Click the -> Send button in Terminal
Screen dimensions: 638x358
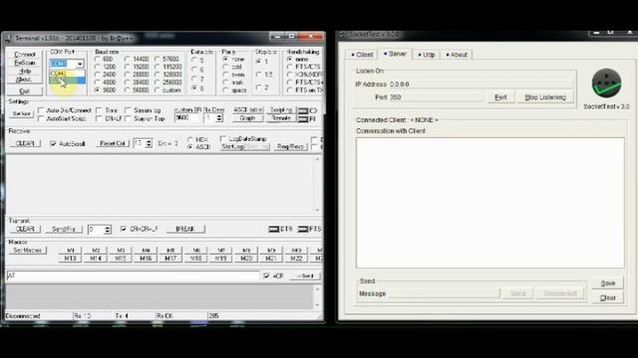(306, 276)
